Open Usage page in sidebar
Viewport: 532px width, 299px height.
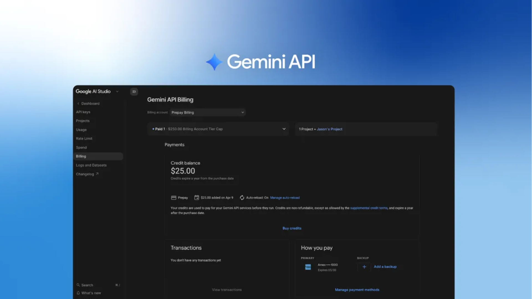coord(81,130)
